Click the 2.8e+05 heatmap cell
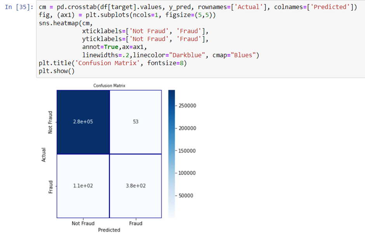This screenshot has width=365, height=236. pyautogui.click(x=83, y=122)
